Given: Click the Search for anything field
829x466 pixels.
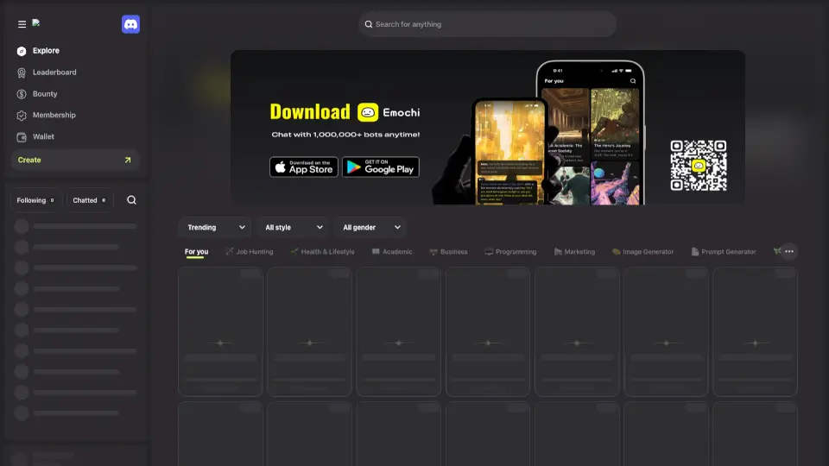Looking at the screenshot, I should [x=488, y=24].
